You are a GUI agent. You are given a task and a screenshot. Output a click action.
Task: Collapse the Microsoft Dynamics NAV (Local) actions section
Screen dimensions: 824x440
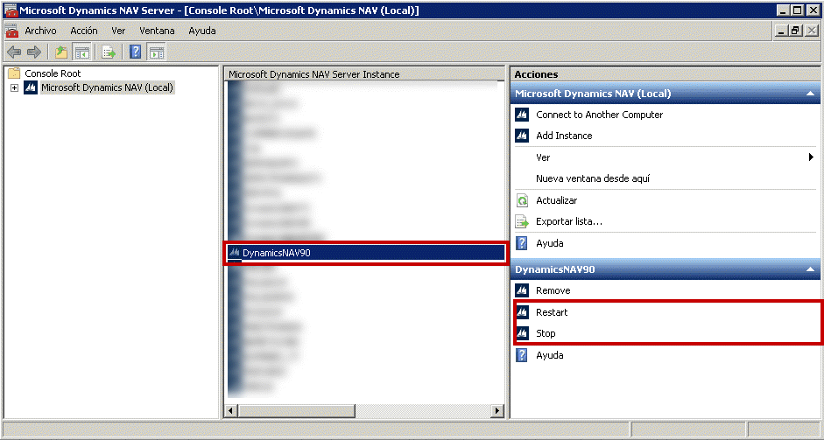(x=810, y=94)
